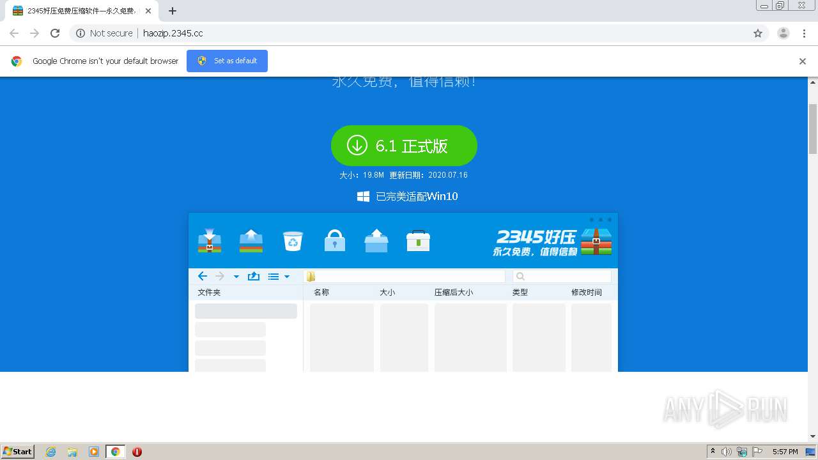The width and height of the screenshot is (818, 460).
Task: Expand the view mode dropdown arrow
Action: pos(287,277)
